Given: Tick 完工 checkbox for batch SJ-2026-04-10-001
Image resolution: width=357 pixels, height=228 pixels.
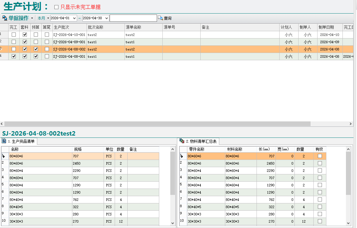Looking at the screenshot, I should [x=14, y=35].
